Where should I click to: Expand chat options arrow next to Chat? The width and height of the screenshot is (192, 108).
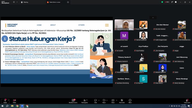point(99,100)
